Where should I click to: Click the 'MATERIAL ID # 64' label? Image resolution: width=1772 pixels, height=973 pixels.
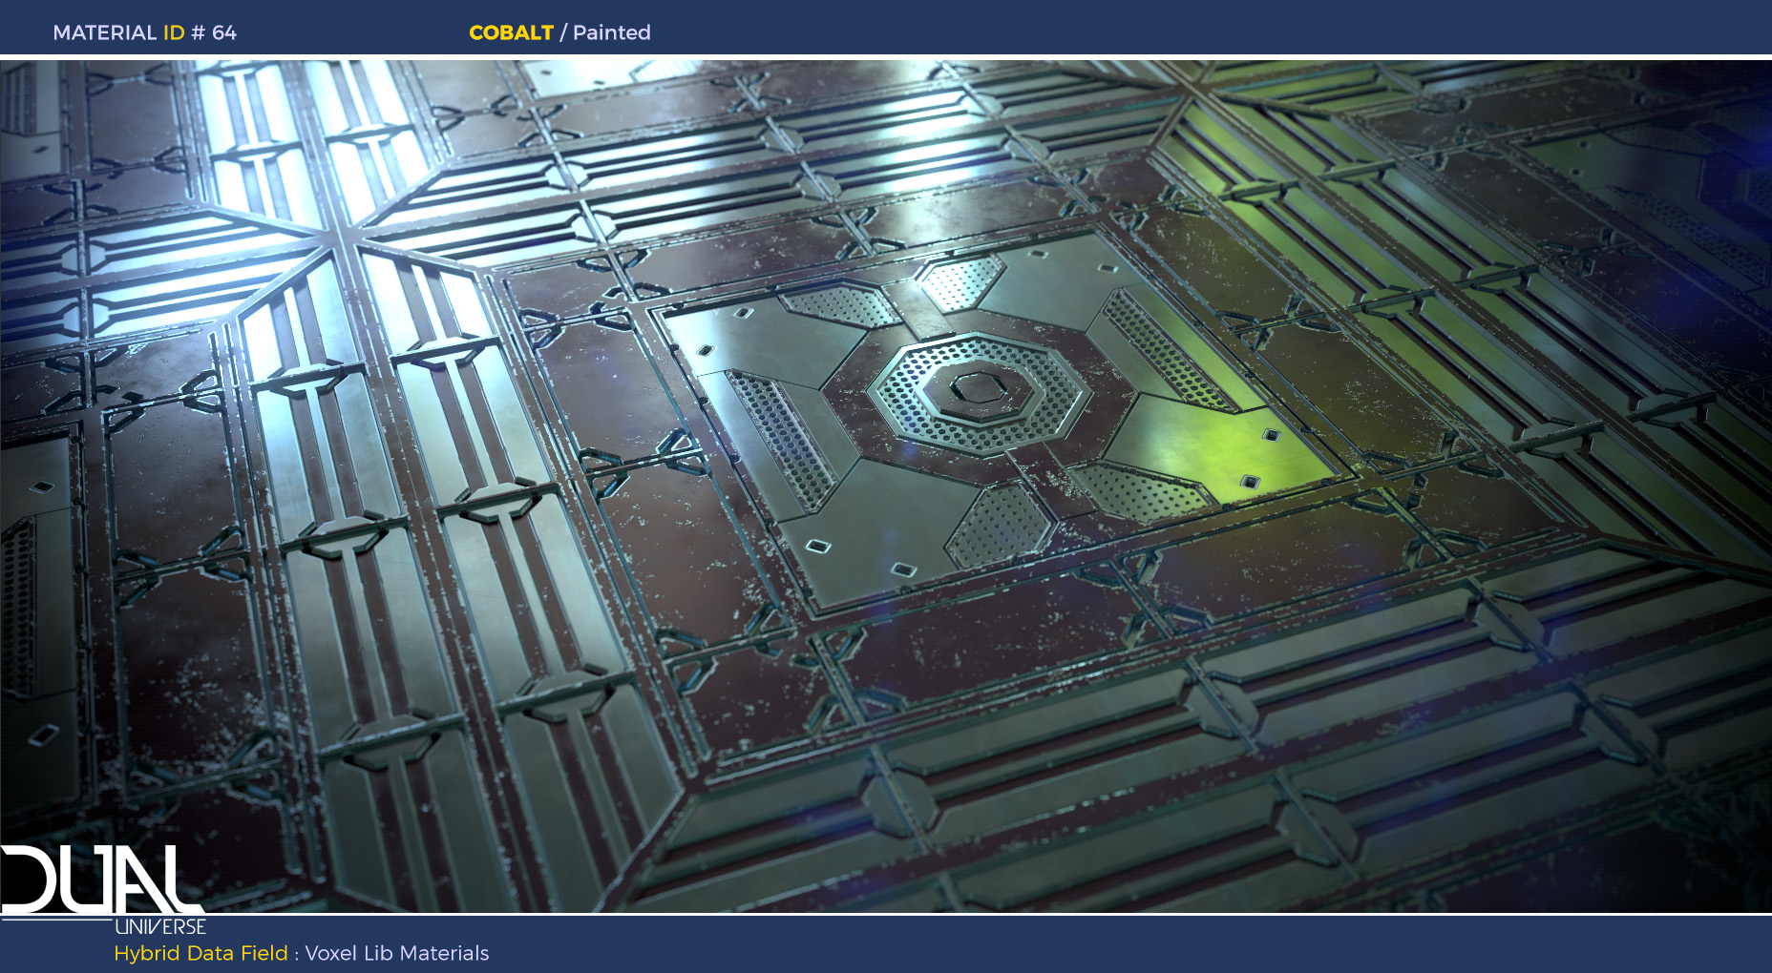(144, 32)
